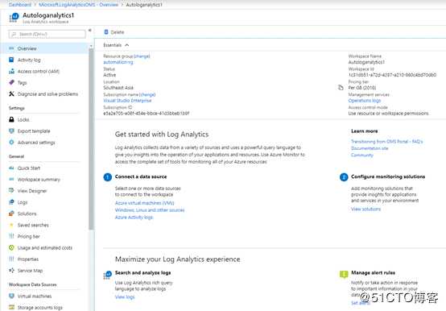This screenshot has height=311, width=446.
Task: Click the Export template icon
Action: (11, 131)
